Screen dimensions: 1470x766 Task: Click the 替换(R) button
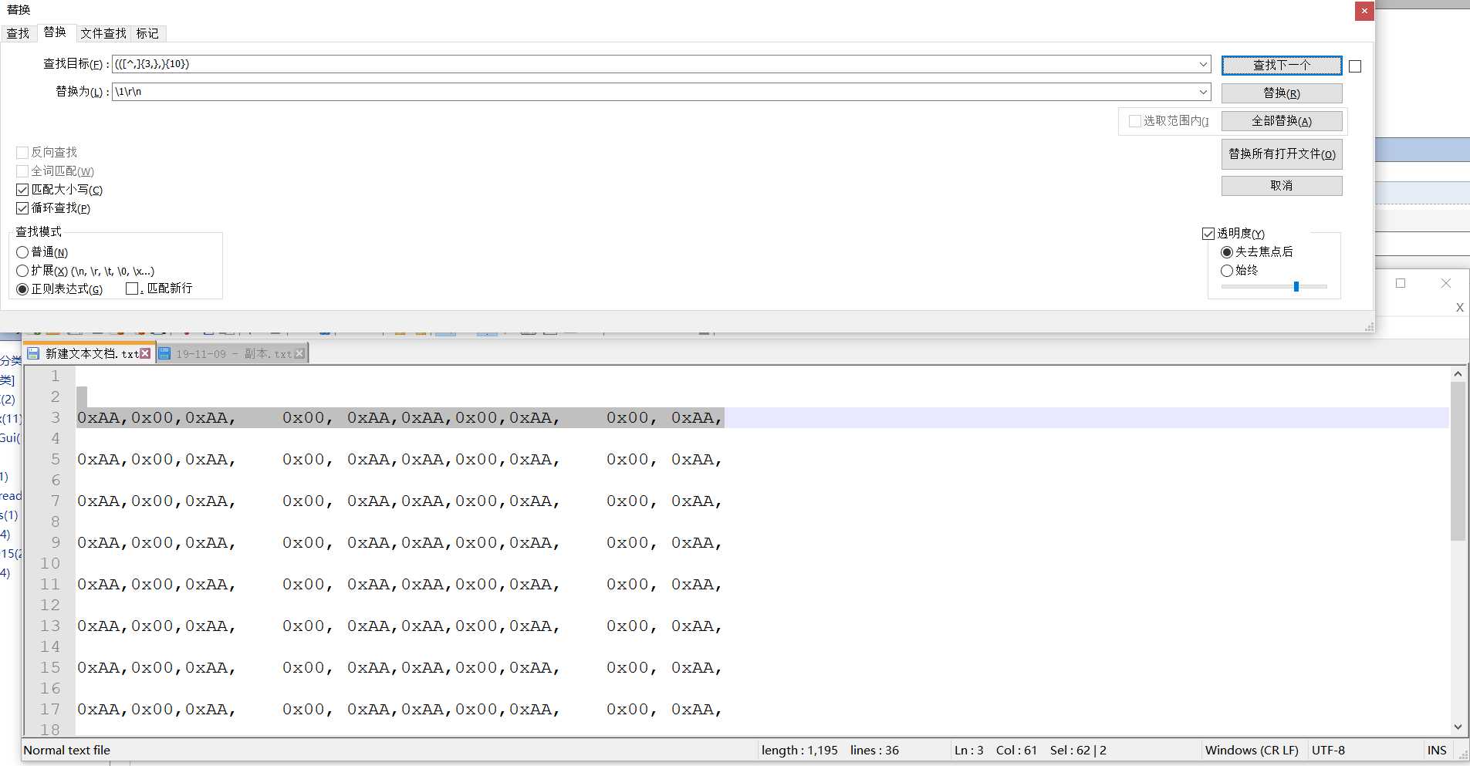point(1282,93)
